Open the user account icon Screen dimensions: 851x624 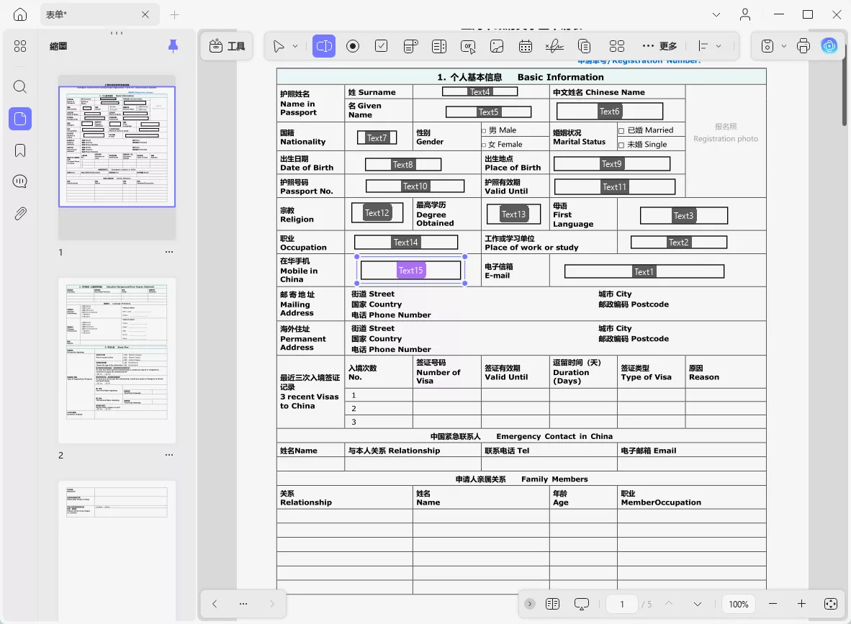point(745,14)
